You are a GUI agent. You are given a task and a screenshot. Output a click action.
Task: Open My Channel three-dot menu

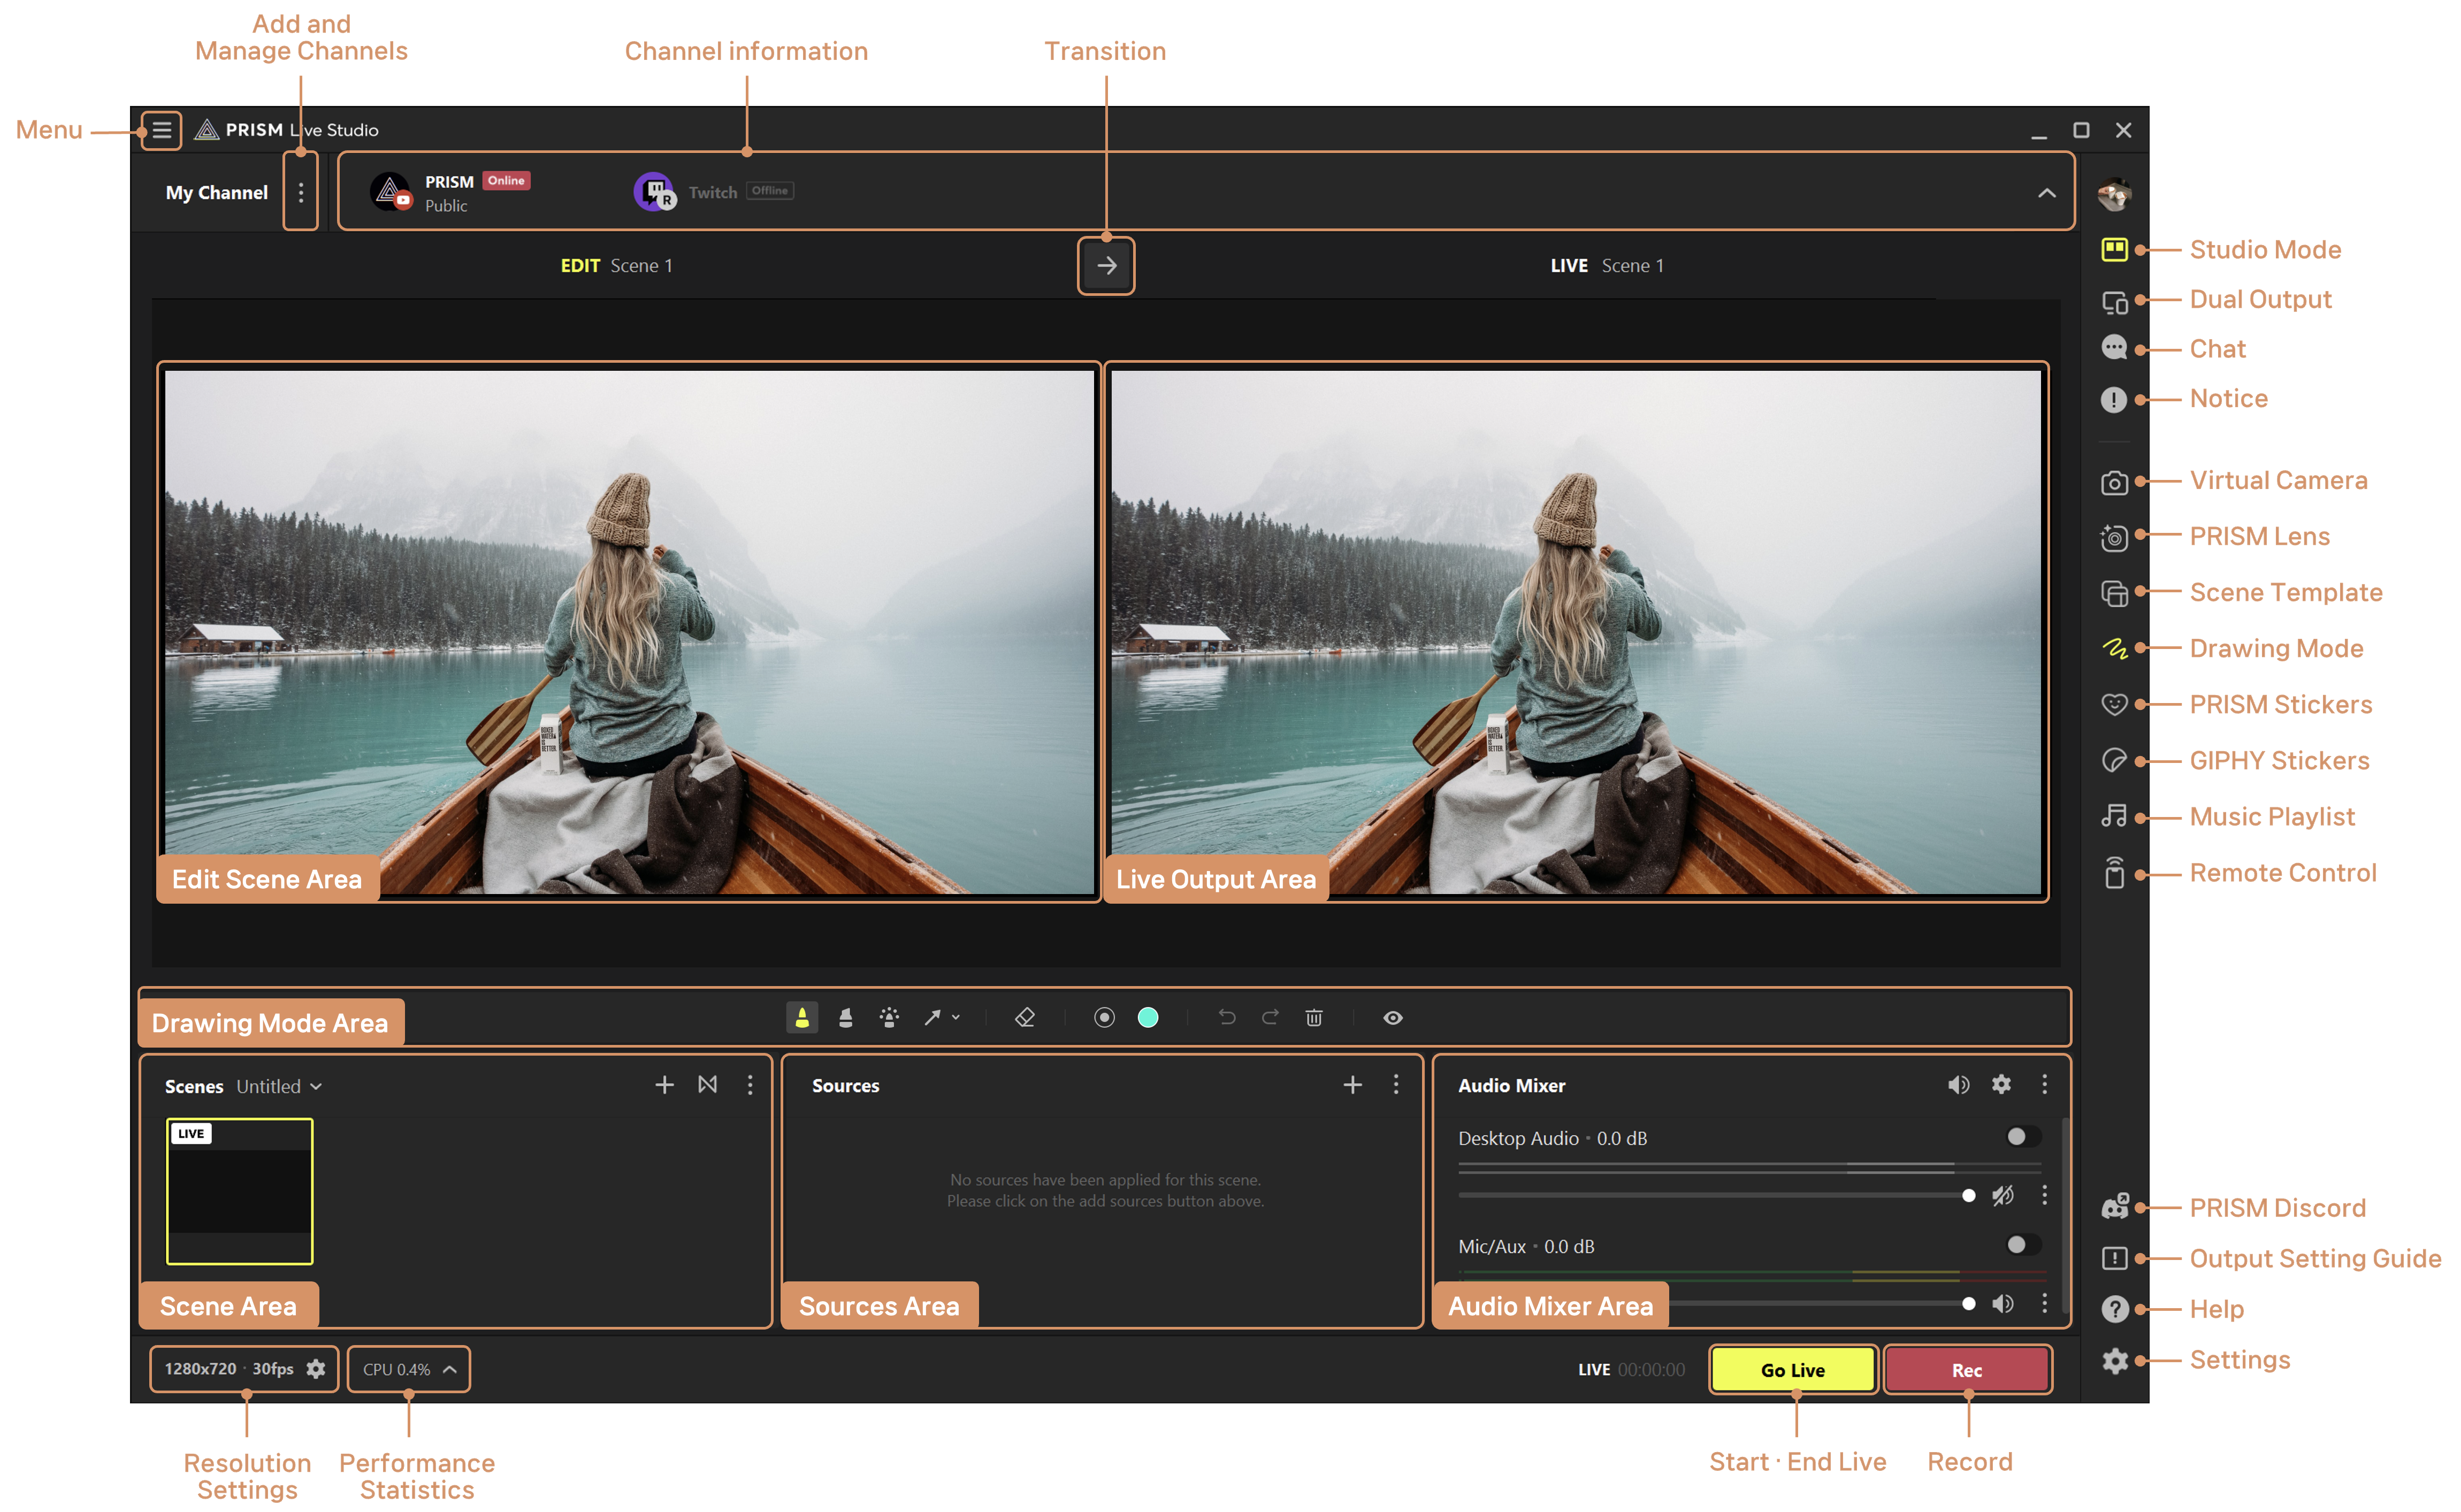click(300, 193)
